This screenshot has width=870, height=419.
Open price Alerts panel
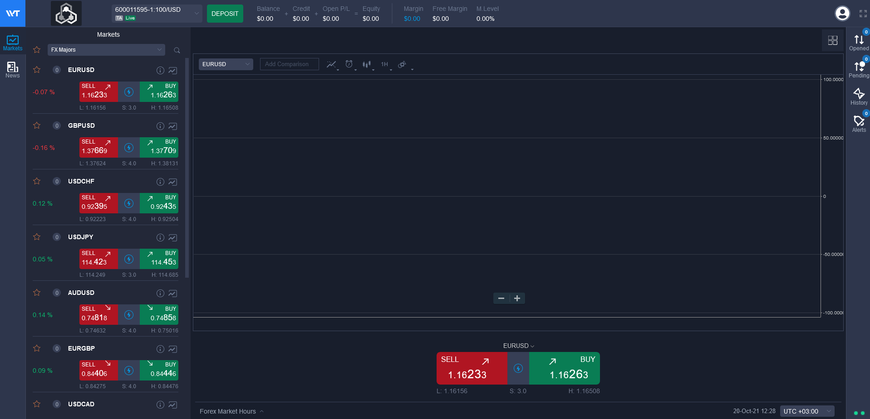point(859,124)
